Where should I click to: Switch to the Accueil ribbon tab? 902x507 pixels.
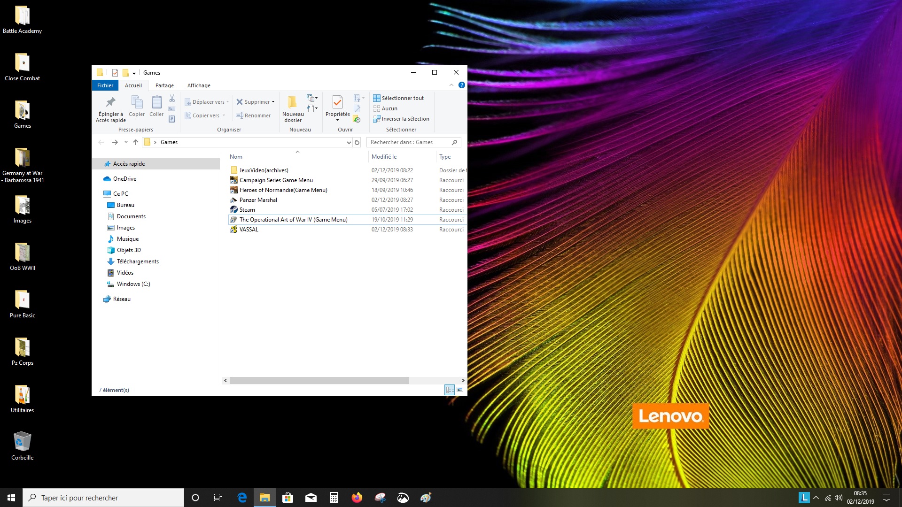click(133, 85)
